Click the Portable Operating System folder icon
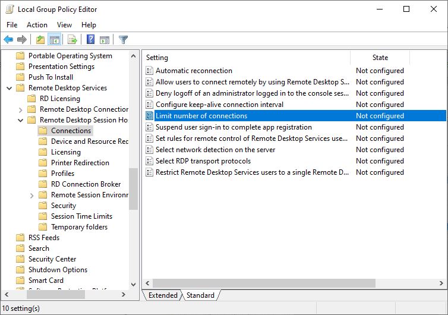 pyautogui.click(x=20, y=56)
